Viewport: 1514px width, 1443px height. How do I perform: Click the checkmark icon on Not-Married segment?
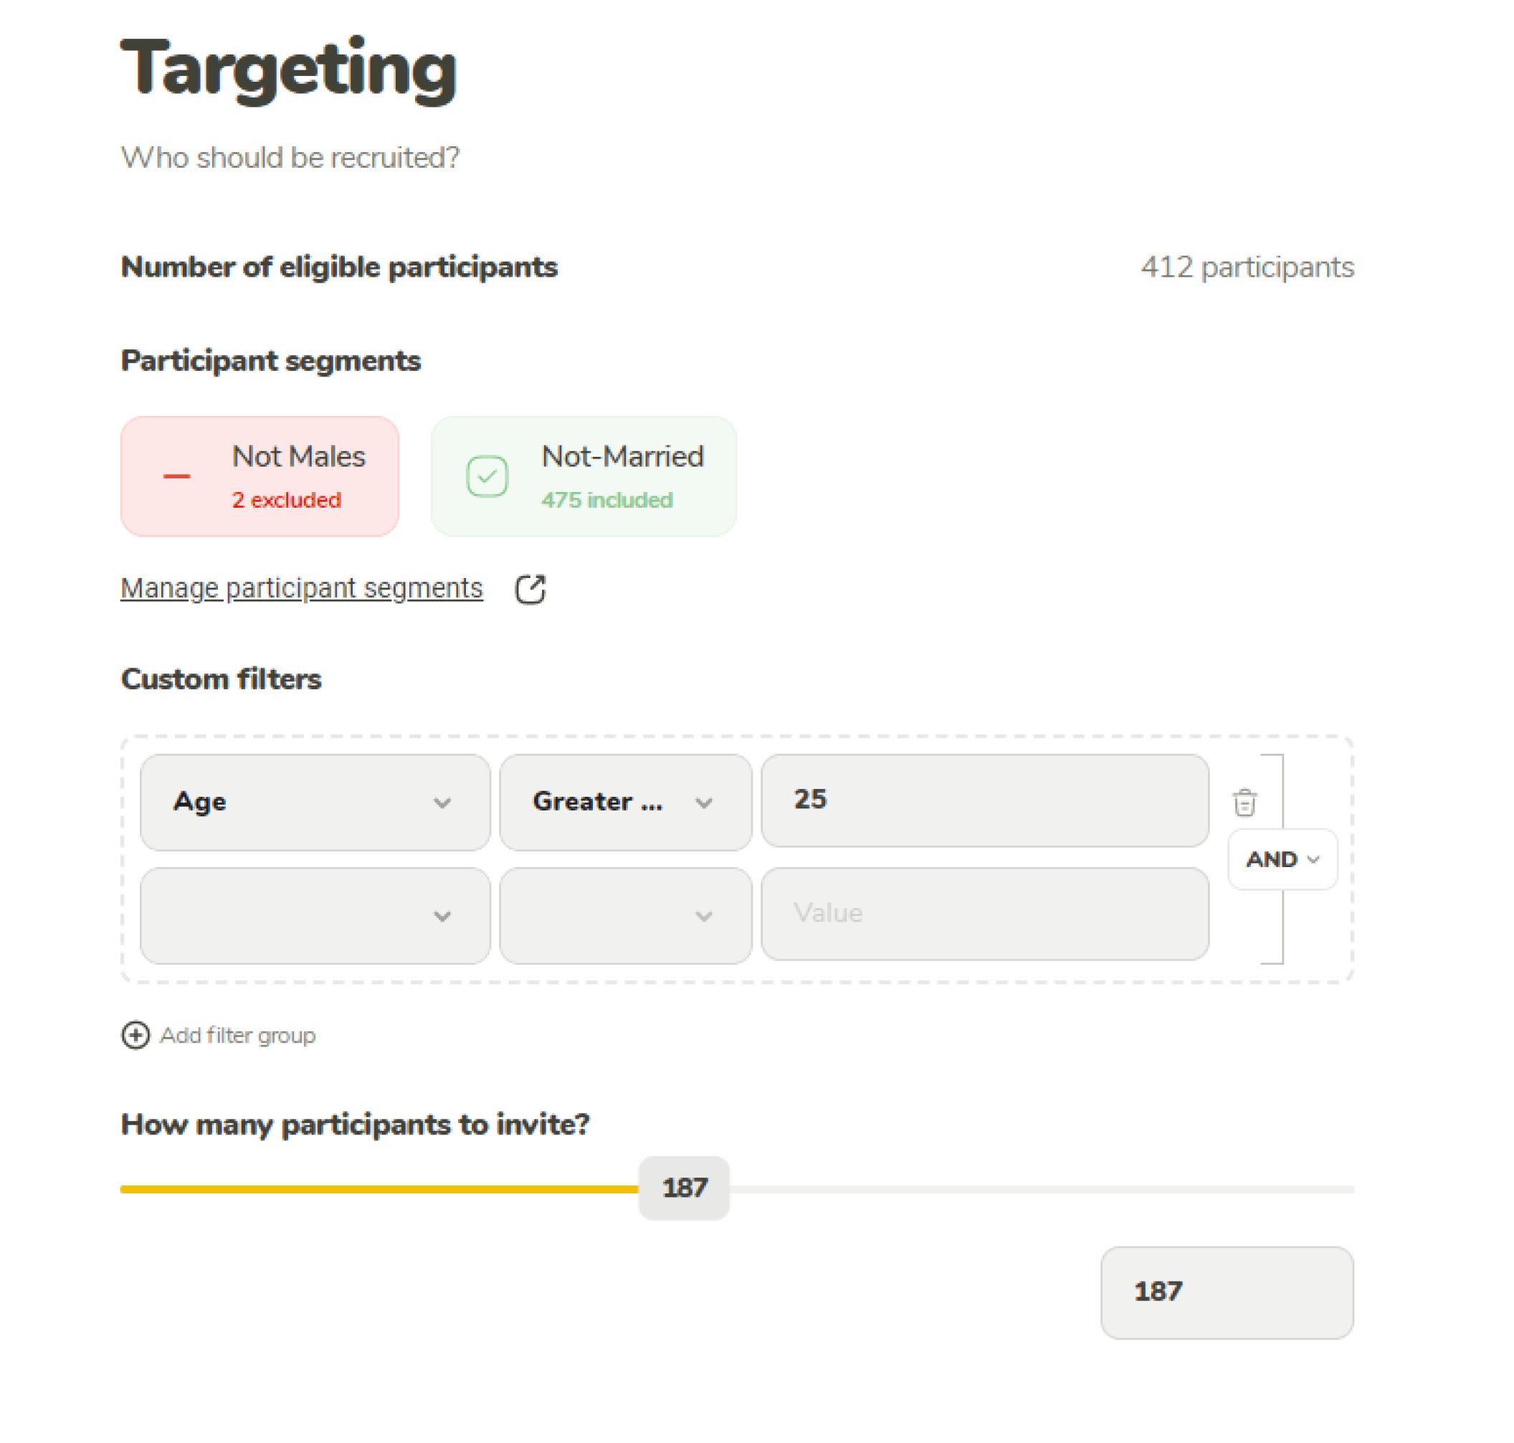(489, 476)
